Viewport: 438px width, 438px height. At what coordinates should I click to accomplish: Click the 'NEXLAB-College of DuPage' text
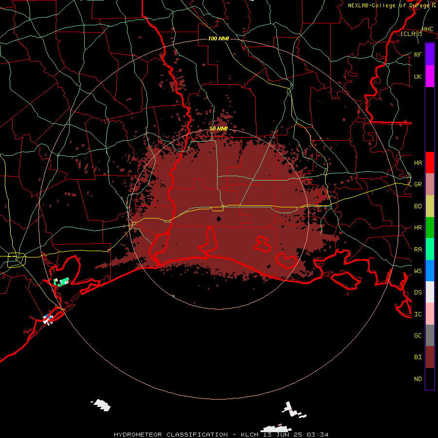388,5
